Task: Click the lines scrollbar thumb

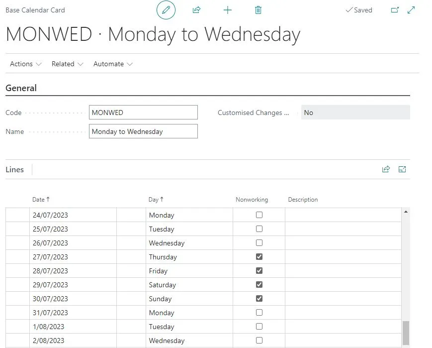Action: coord(406,333)
